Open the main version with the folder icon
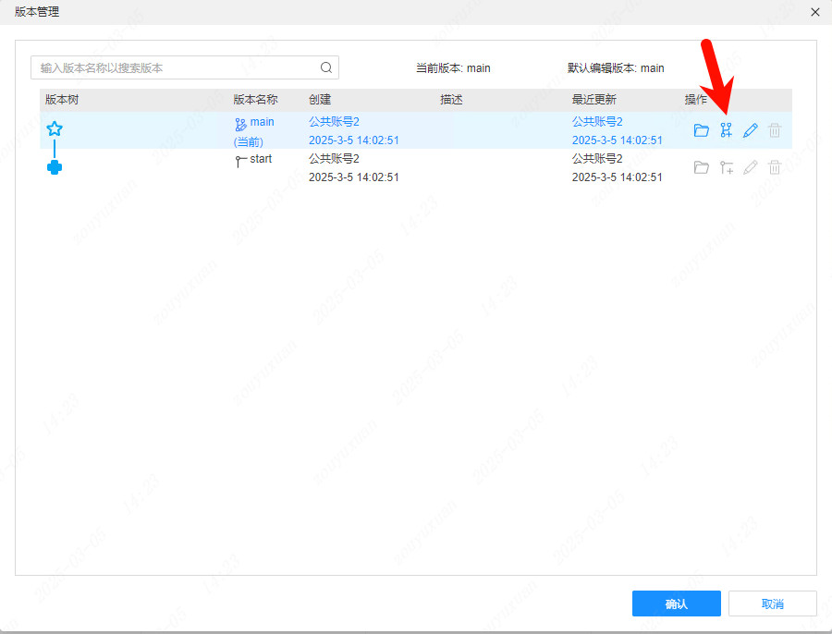 coord(701,129)
